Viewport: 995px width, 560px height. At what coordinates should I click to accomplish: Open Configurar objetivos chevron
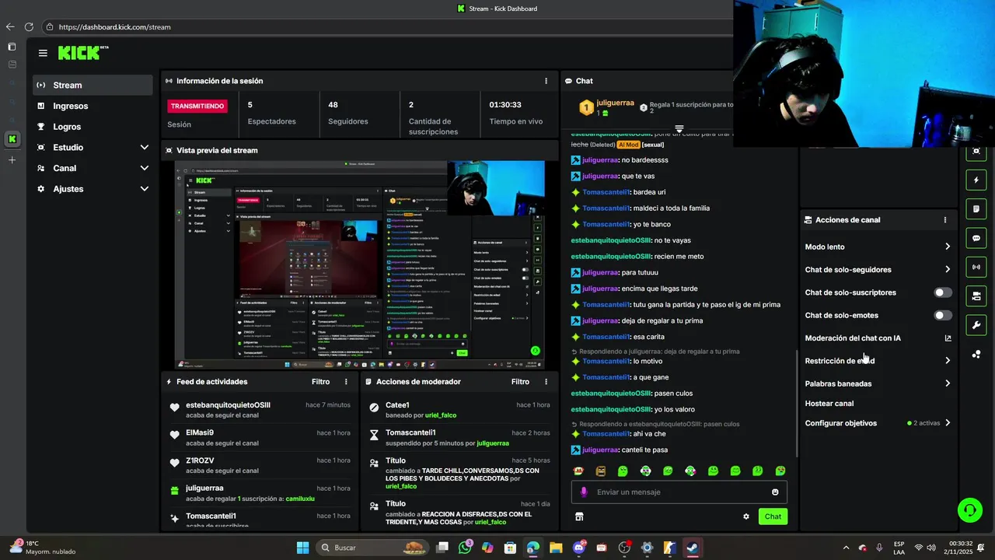(x=948, y=423)
